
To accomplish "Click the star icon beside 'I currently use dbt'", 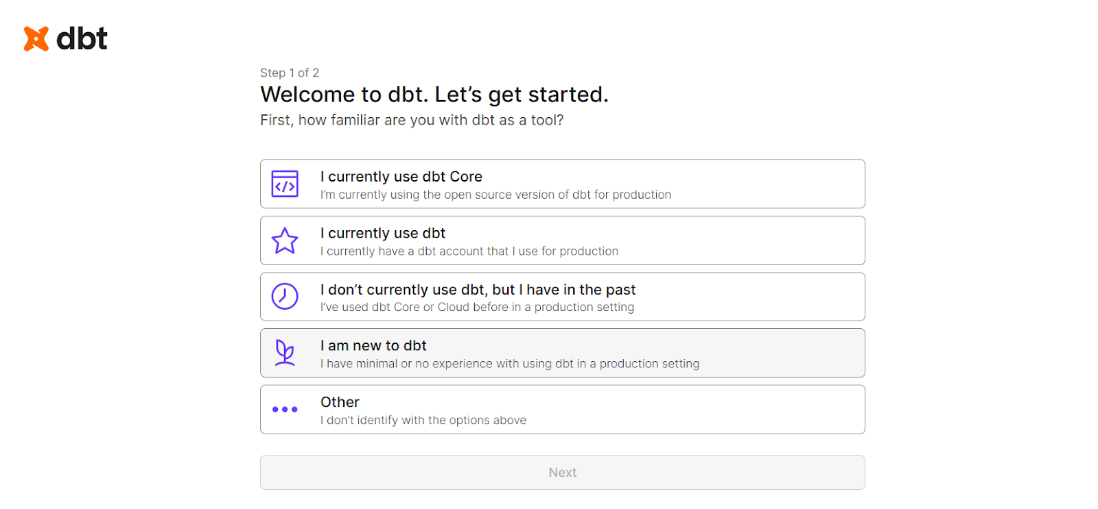I will coord(285,240).
